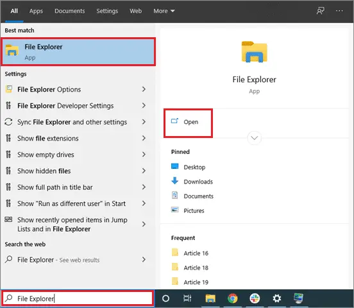The height and width of the screenshot is (308, 354).
Task: Expand File Explorer Developer Settings arrow
Action: [144, 105]
